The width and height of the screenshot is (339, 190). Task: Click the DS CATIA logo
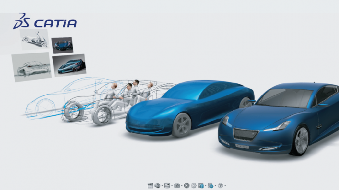(x=45, y=22)
